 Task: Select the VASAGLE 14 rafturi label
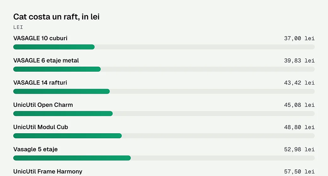click(40, 83)
